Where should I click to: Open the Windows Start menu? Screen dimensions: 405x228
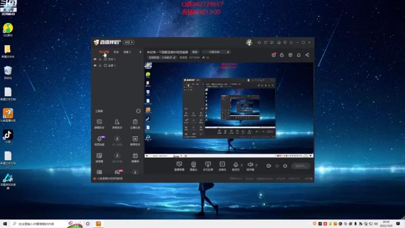click(x=5, y=224)
